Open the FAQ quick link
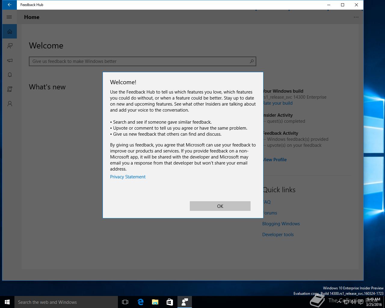385x308 pixels. 267,202
